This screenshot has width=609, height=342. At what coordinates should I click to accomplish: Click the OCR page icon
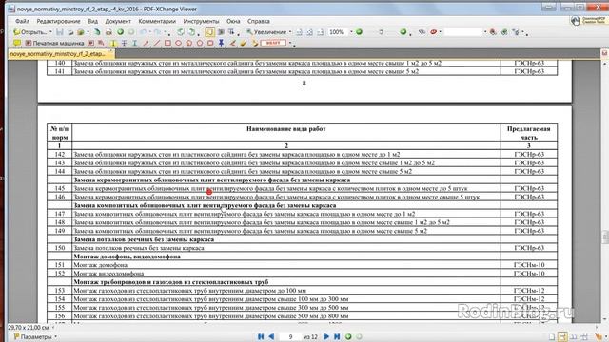pyautogui.click(x=108, y=32)
